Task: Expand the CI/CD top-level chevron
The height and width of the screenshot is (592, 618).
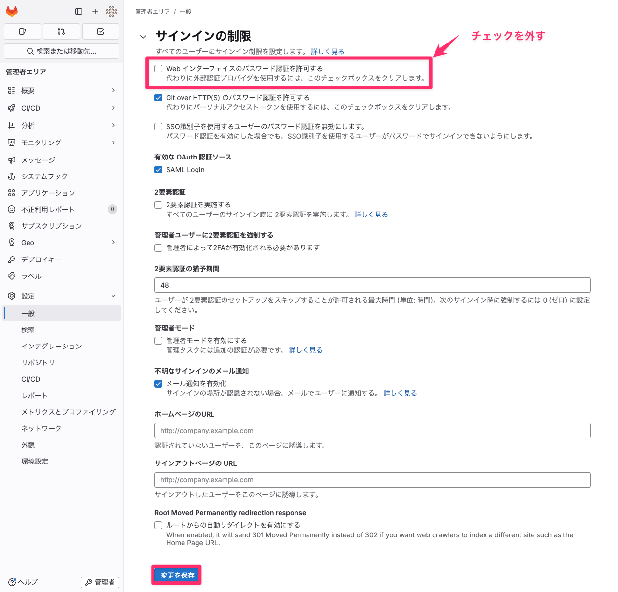Action: click(113, 108)
